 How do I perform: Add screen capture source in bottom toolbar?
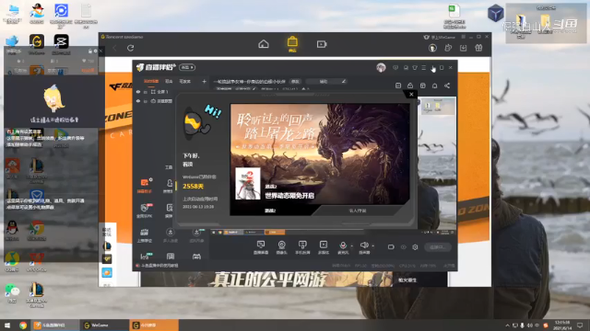[261, 247]
